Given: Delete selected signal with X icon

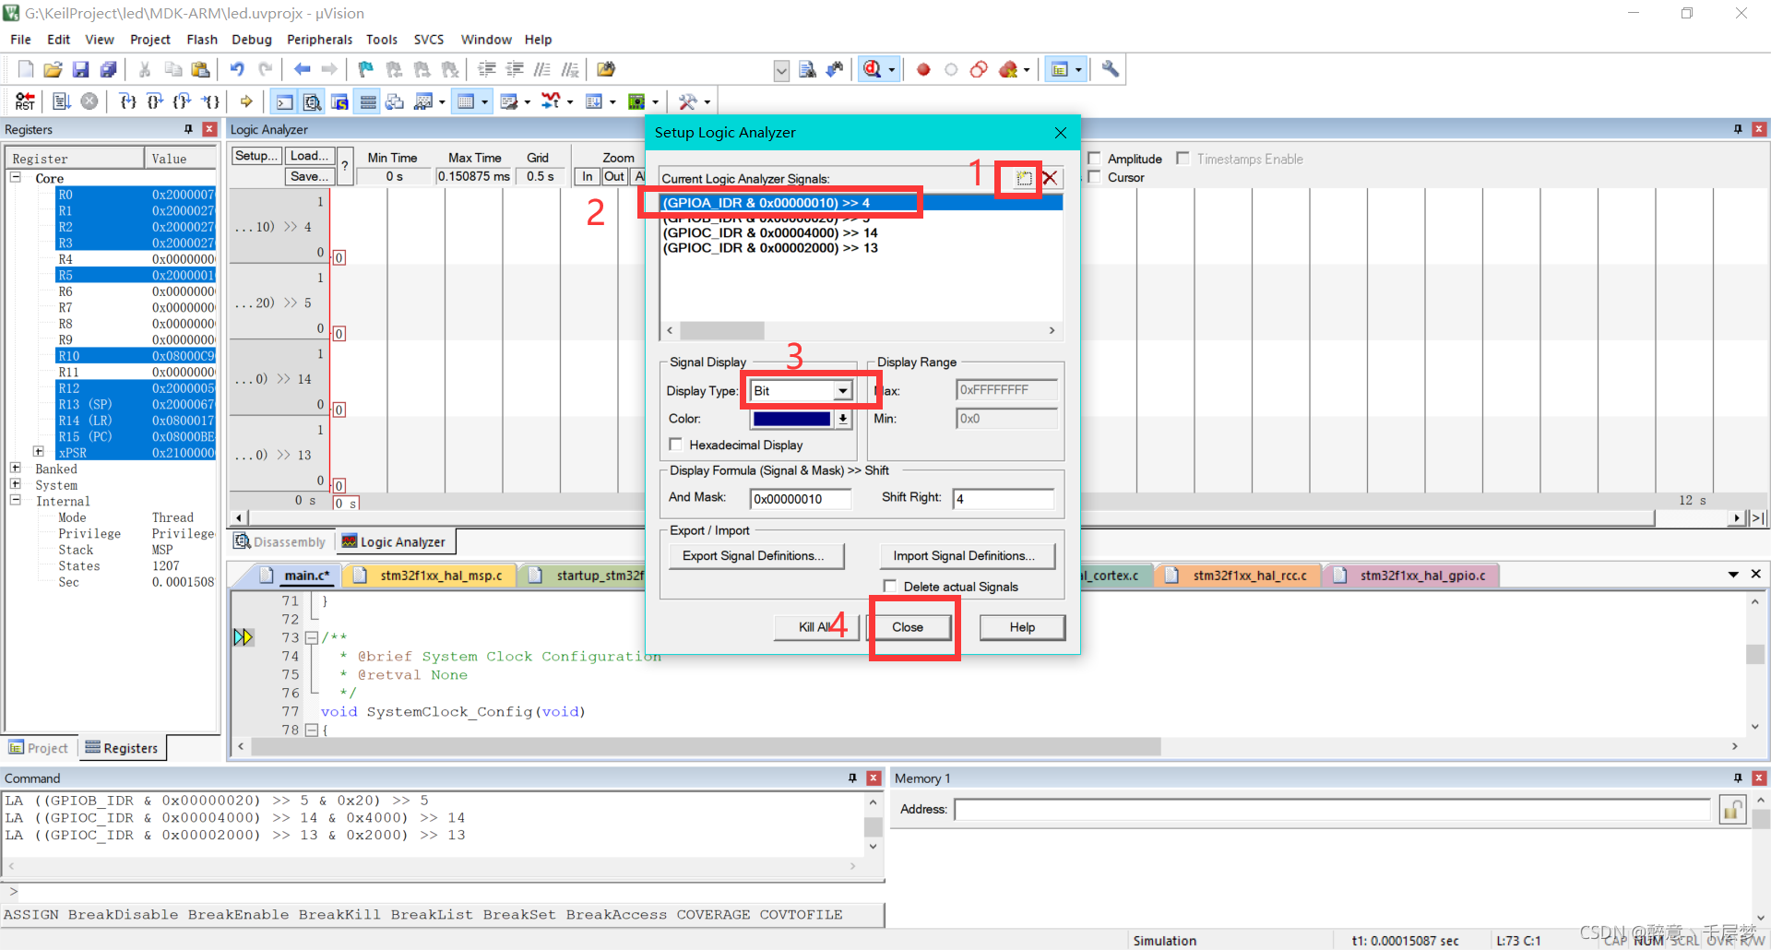Looking at the screenshot, I should click(x=1050, y=178).
